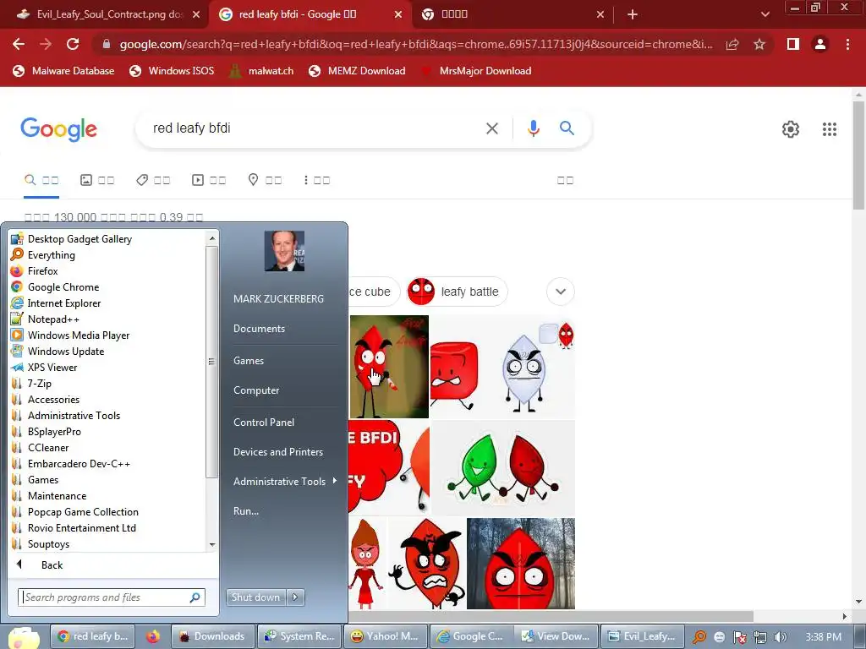Open the Chrome tab search dropdown
This screenshot has height=649, width=866.
pos(765,14)
